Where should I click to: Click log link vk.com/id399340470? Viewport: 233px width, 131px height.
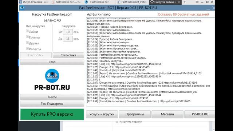click(x=124, y=89)
